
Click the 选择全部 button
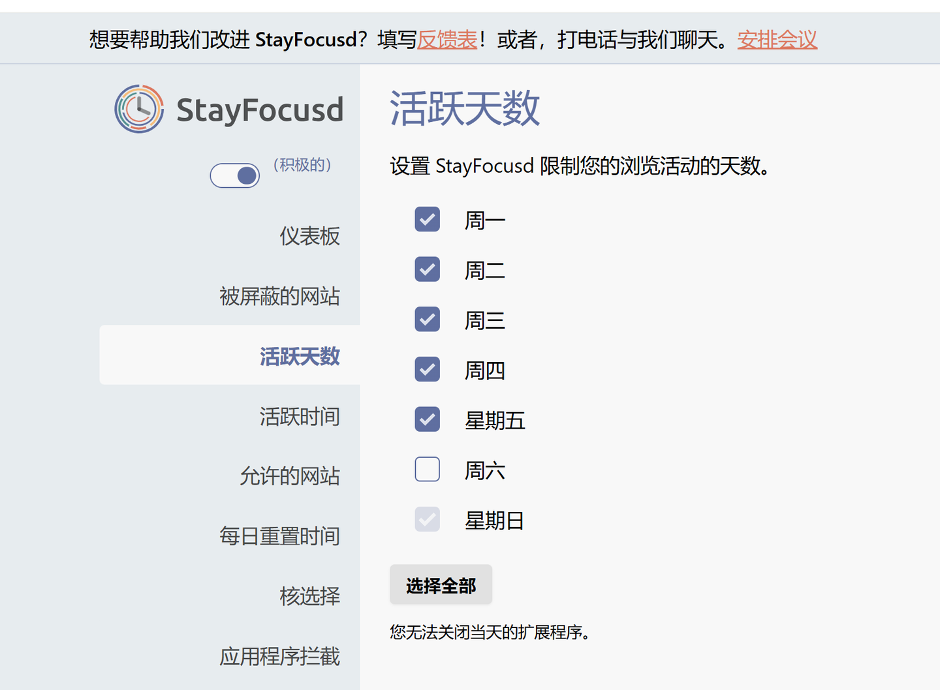[441, 585]
